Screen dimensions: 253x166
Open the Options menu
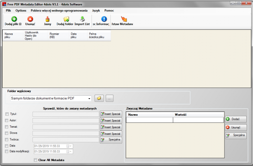[21, 11]
